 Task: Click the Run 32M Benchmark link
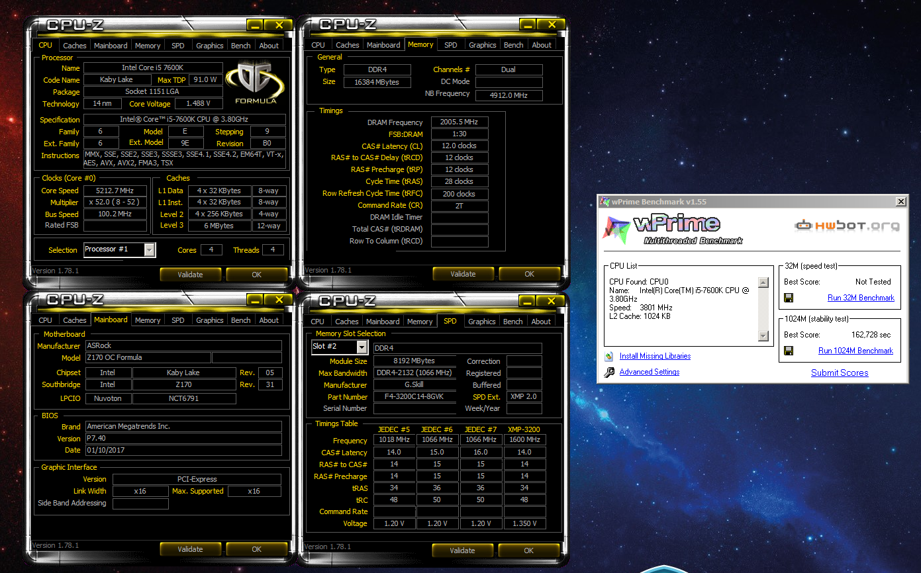tap(861, 298)
